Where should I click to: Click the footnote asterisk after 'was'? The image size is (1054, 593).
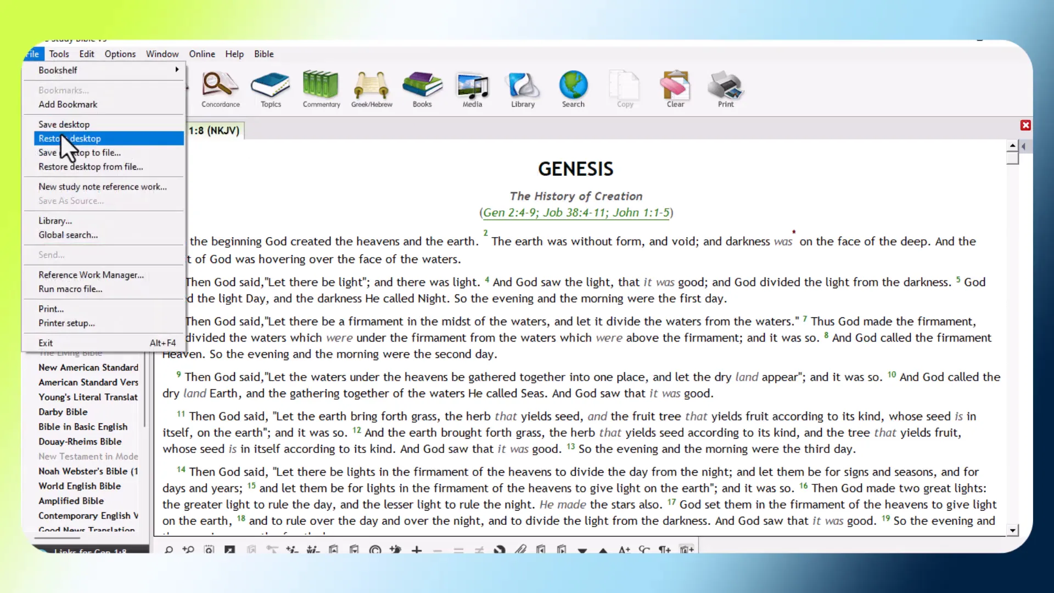point(794,233)
